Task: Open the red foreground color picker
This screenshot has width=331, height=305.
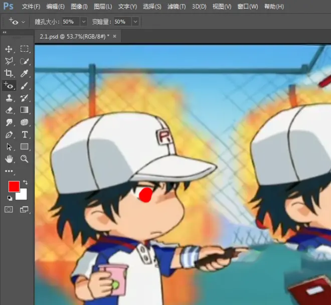Action: pos(14,187)
